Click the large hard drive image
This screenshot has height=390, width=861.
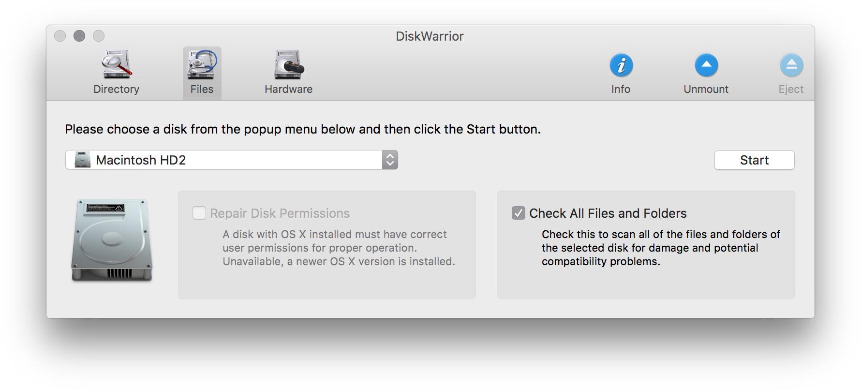tap(112, 240)
